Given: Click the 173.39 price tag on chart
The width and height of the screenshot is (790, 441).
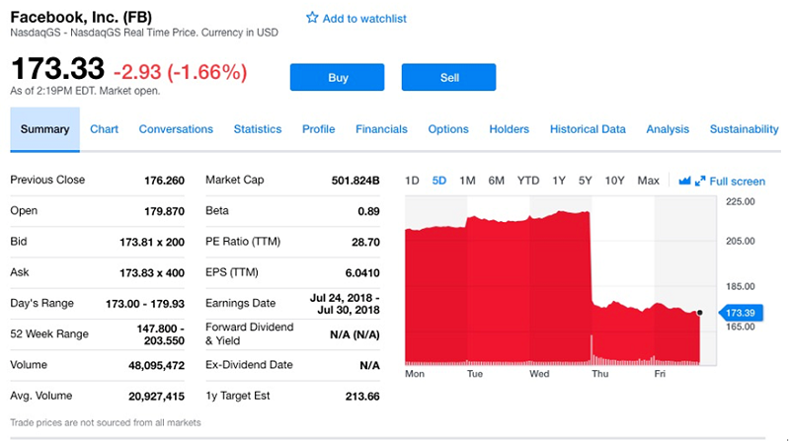Looking at the screenshot, I should point(740,313).
